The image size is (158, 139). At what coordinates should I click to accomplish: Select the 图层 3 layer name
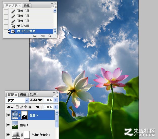34,115
